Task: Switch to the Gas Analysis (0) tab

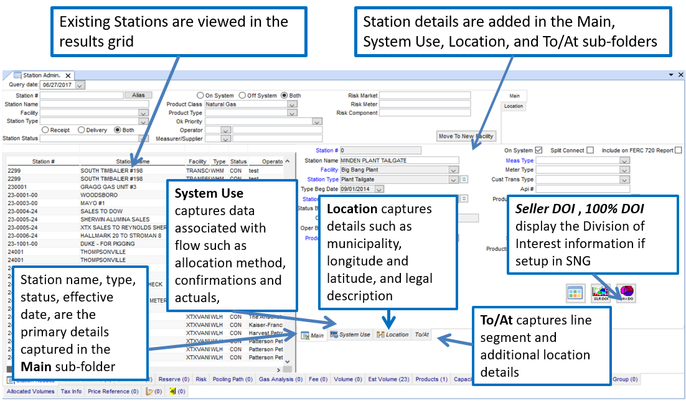Action: tap(281, 379)
